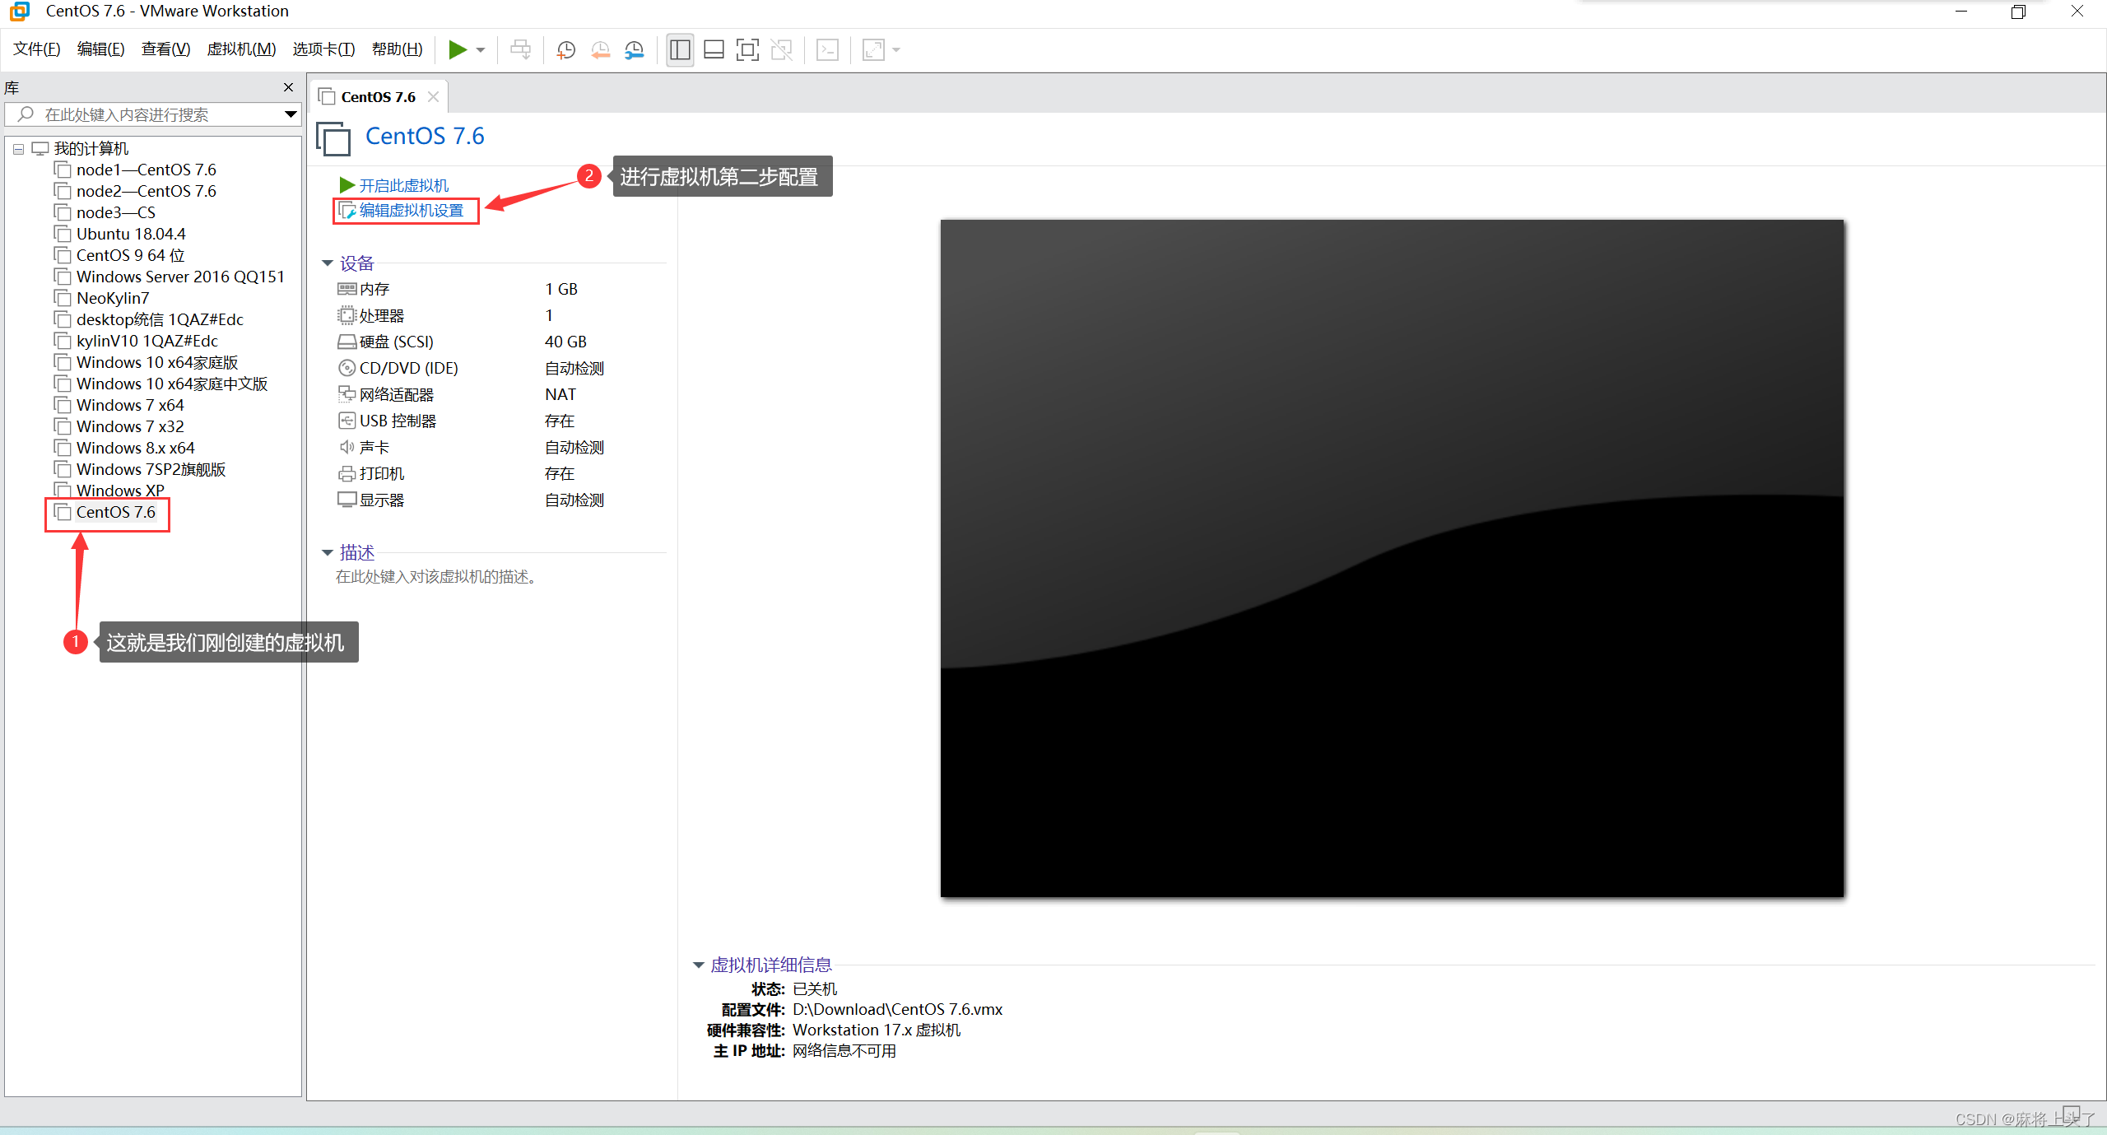
Task: Open the power options dropdown arrow
Action: click(x=481, y=50)
